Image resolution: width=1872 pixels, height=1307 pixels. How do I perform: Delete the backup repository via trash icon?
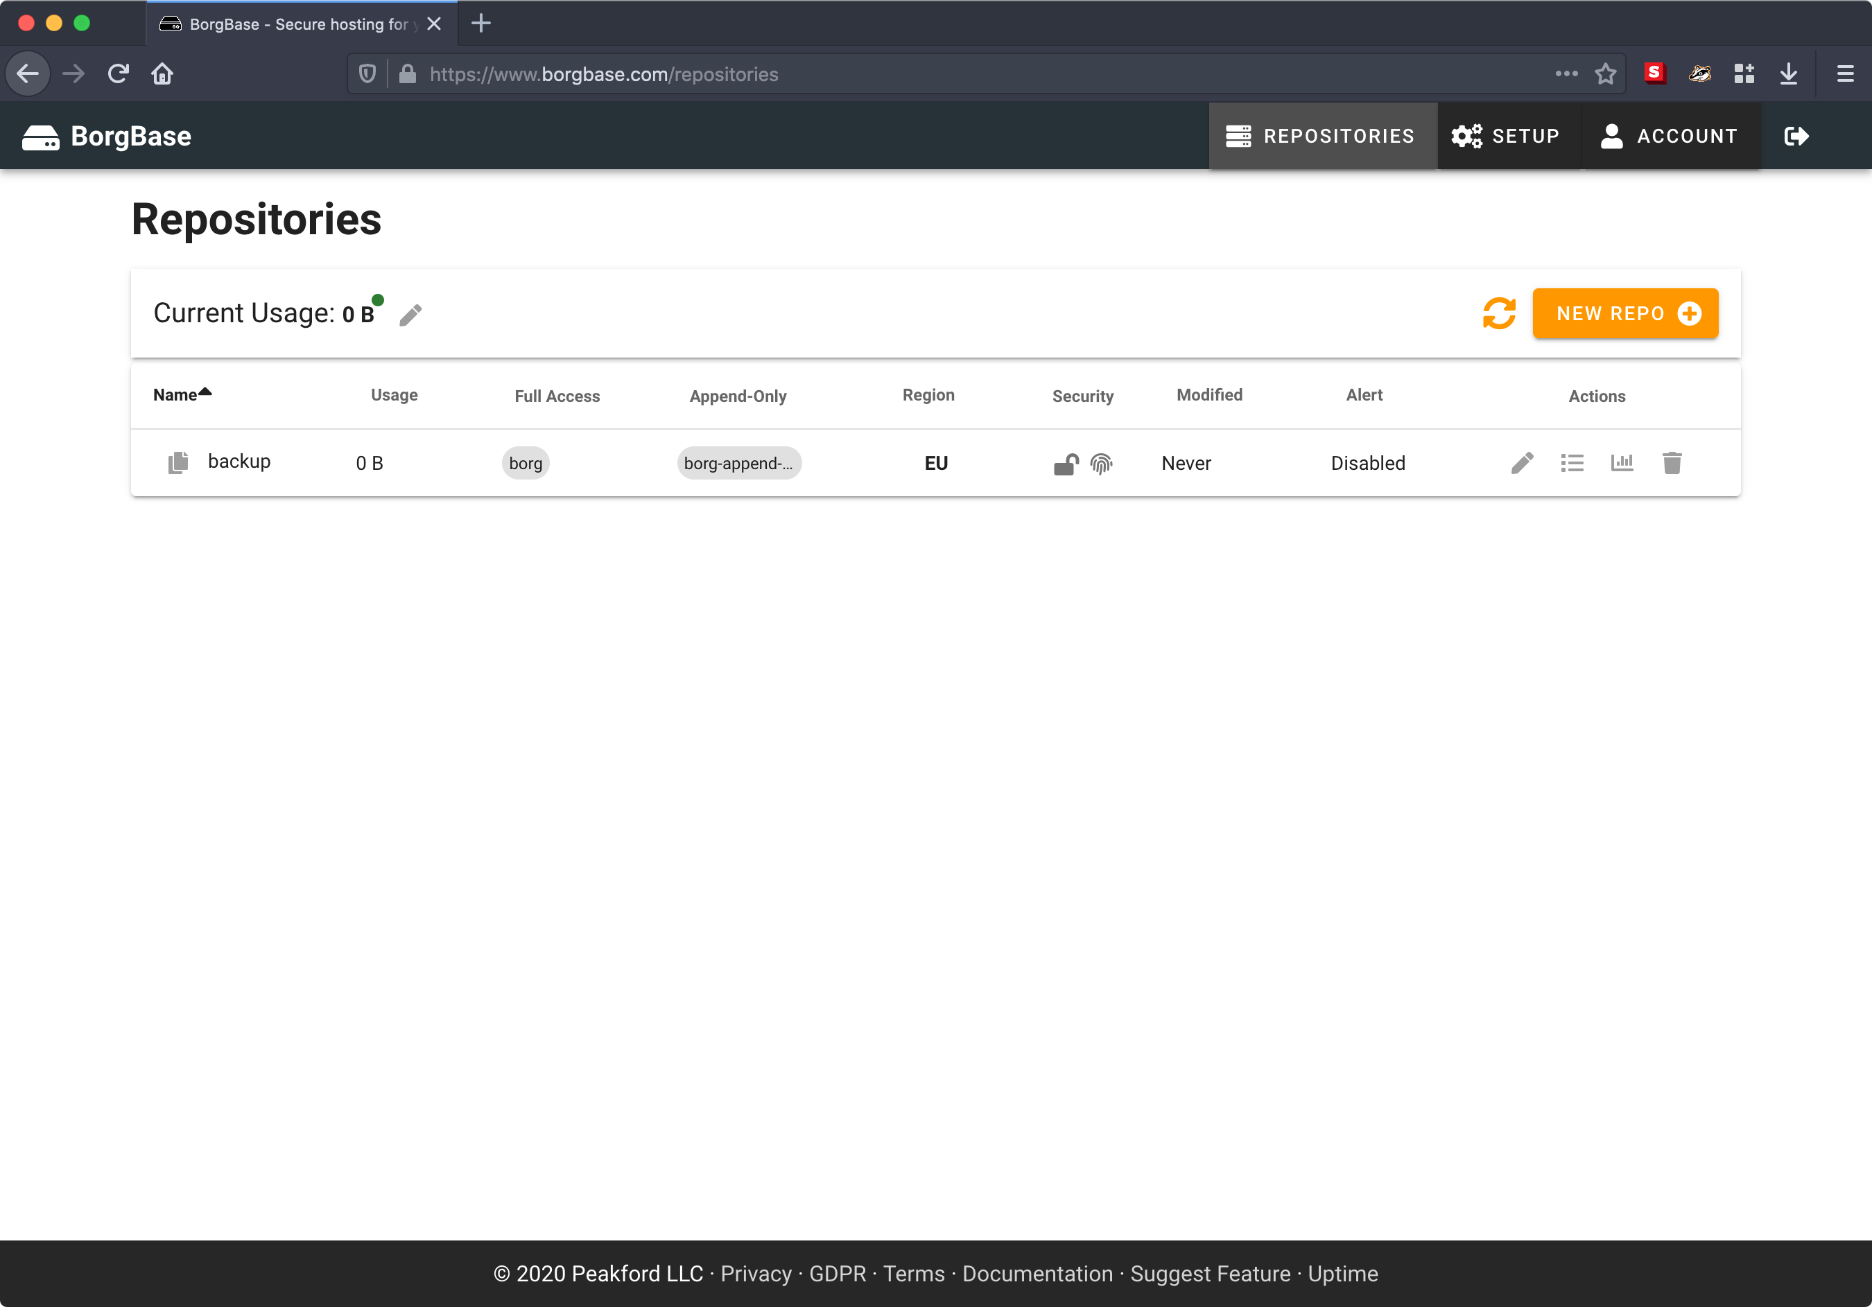tap(1672, 463)
